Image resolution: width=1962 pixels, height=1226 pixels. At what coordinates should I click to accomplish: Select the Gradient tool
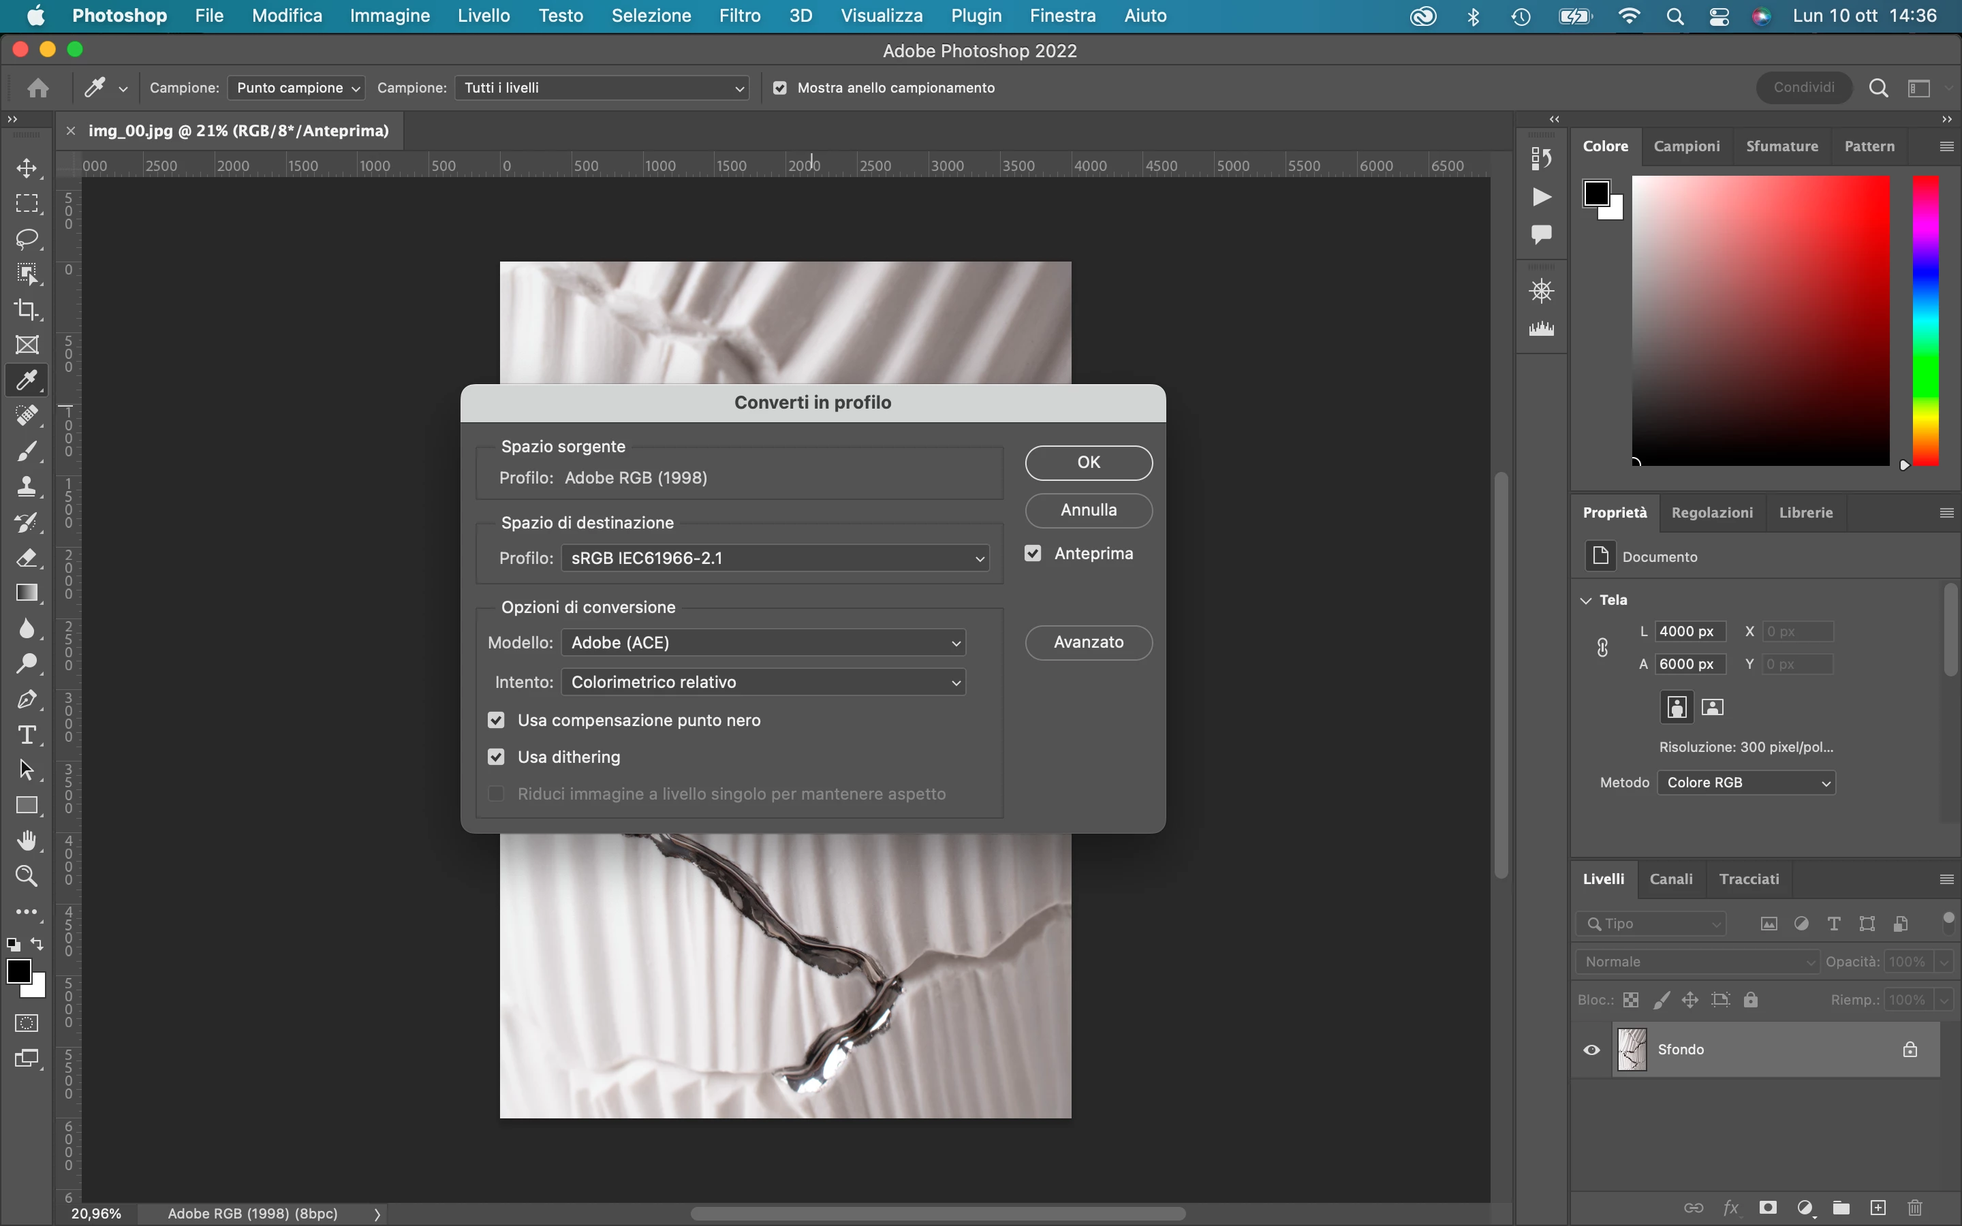pos(27,593)
